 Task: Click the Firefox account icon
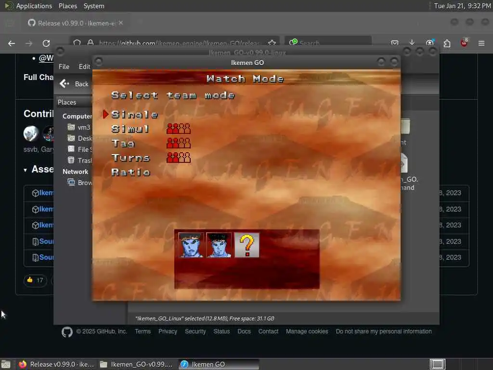pyautogui.click(x=429, y=43)
